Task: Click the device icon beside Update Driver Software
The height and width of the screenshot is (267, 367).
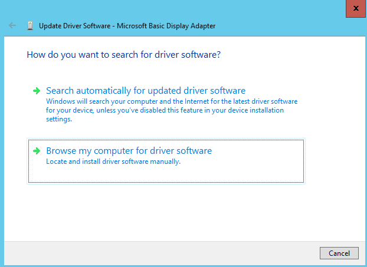Action: coord(30,26)
